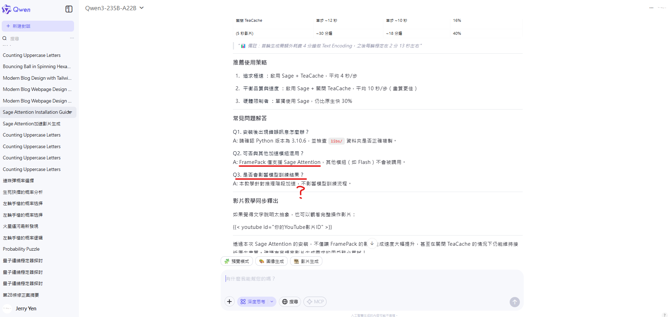Click the 推薦使用策略 heading
This screenshot has width=670, height=317.
pos(250,62)
